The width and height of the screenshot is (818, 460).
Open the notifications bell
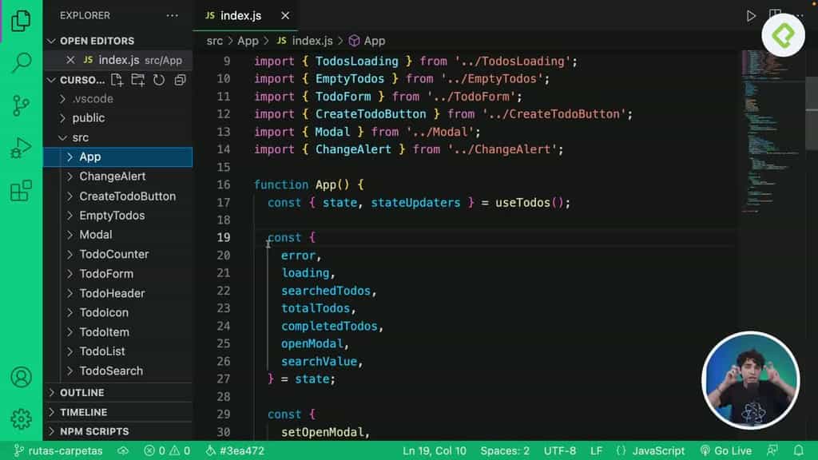tap(798, 450)
